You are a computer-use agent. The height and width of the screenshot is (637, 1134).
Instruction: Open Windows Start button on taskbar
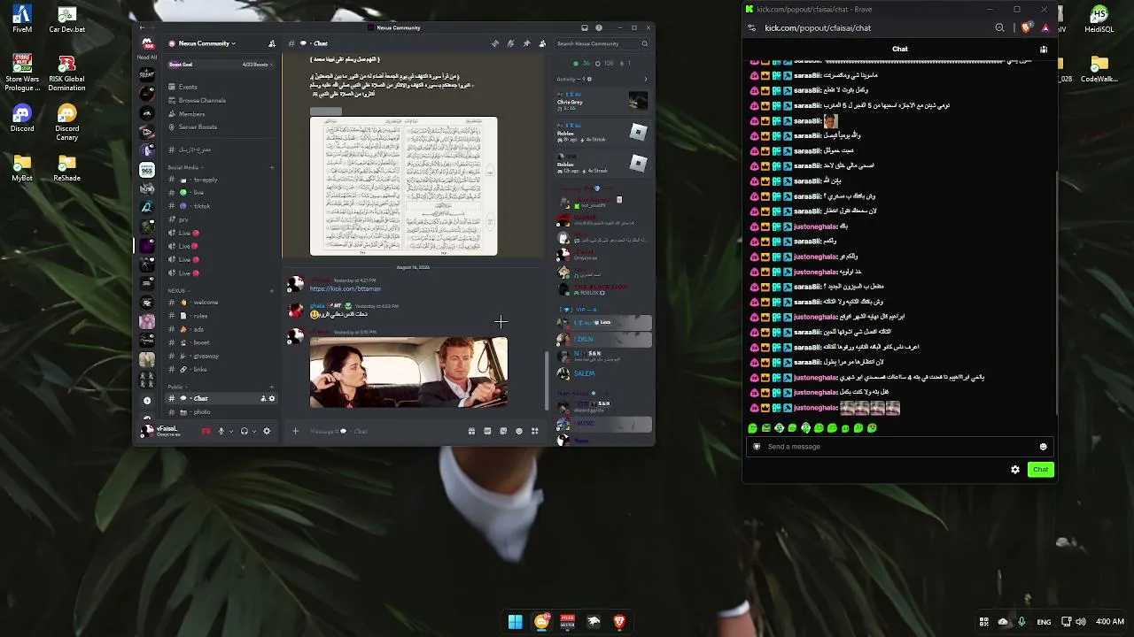(x=516, y=622)
